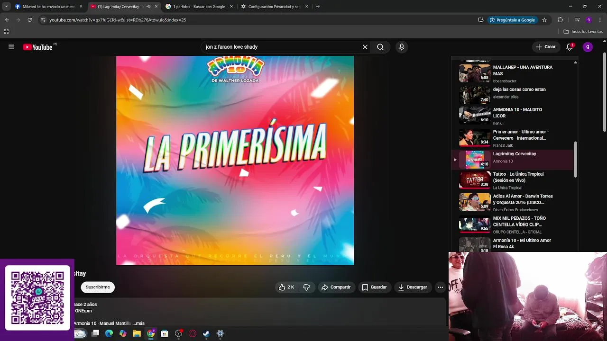Open Chrome three-dot menu
Screen dimensions: 607x341
point(600,20)
